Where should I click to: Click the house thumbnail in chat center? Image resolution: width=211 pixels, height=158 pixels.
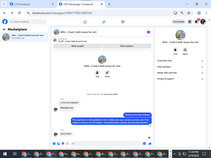click(102, 60)
